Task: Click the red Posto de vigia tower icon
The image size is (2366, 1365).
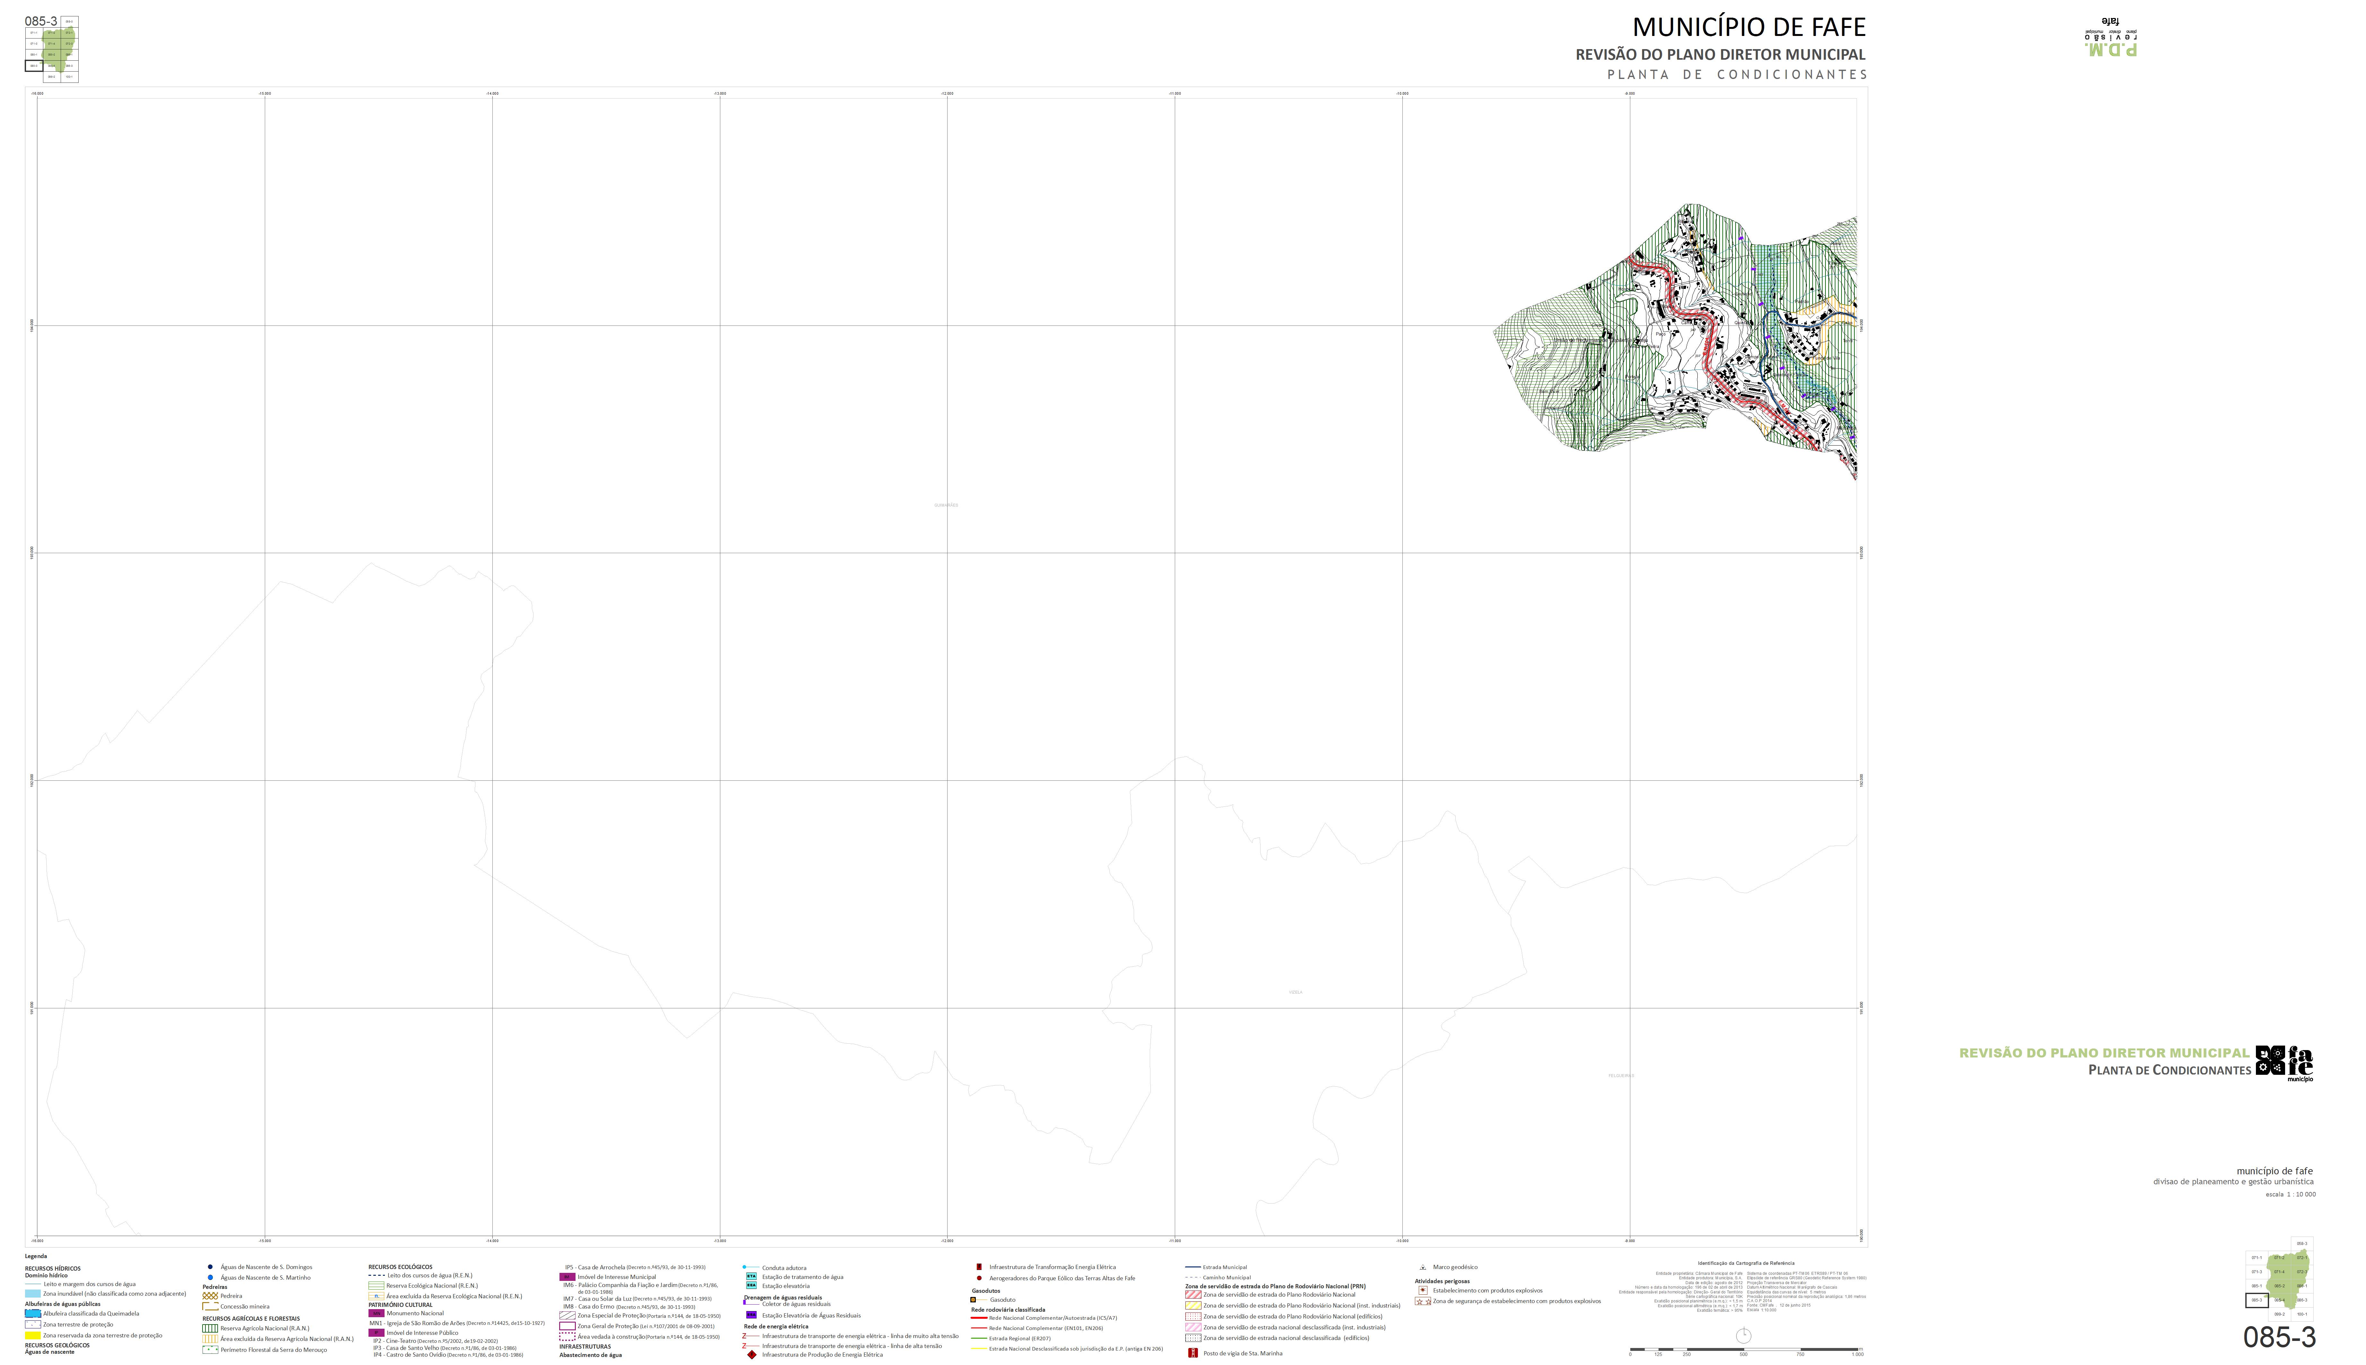Action: click(1193, 1353)
